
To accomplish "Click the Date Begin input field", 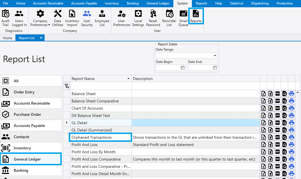I will point(168,68).
